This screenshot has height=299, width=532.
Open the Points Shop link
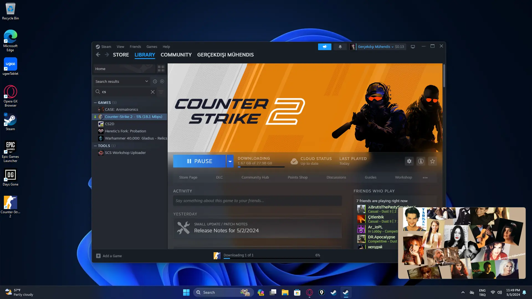(298, 177)
